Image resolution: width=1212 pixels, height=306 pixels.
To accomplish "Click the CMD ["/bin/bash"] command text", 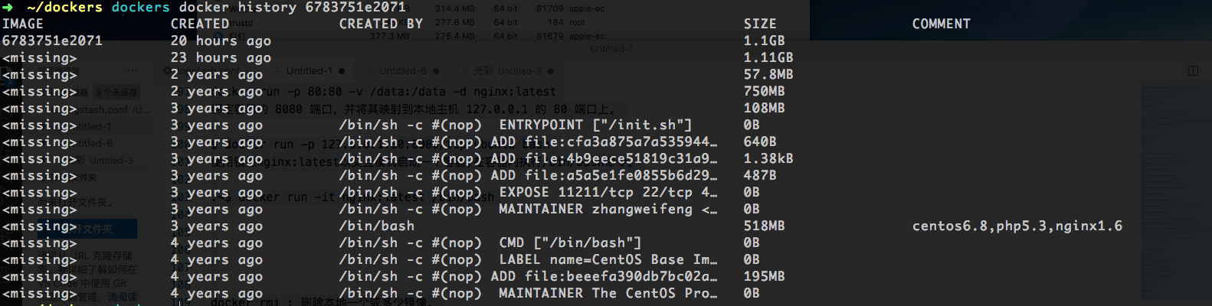I will [x=570, y=243].
